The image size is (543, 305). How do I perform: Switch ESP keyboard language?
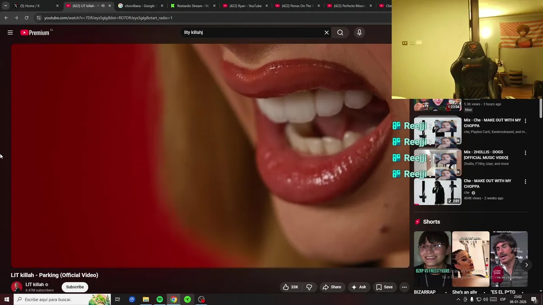[x=503, y=299]
